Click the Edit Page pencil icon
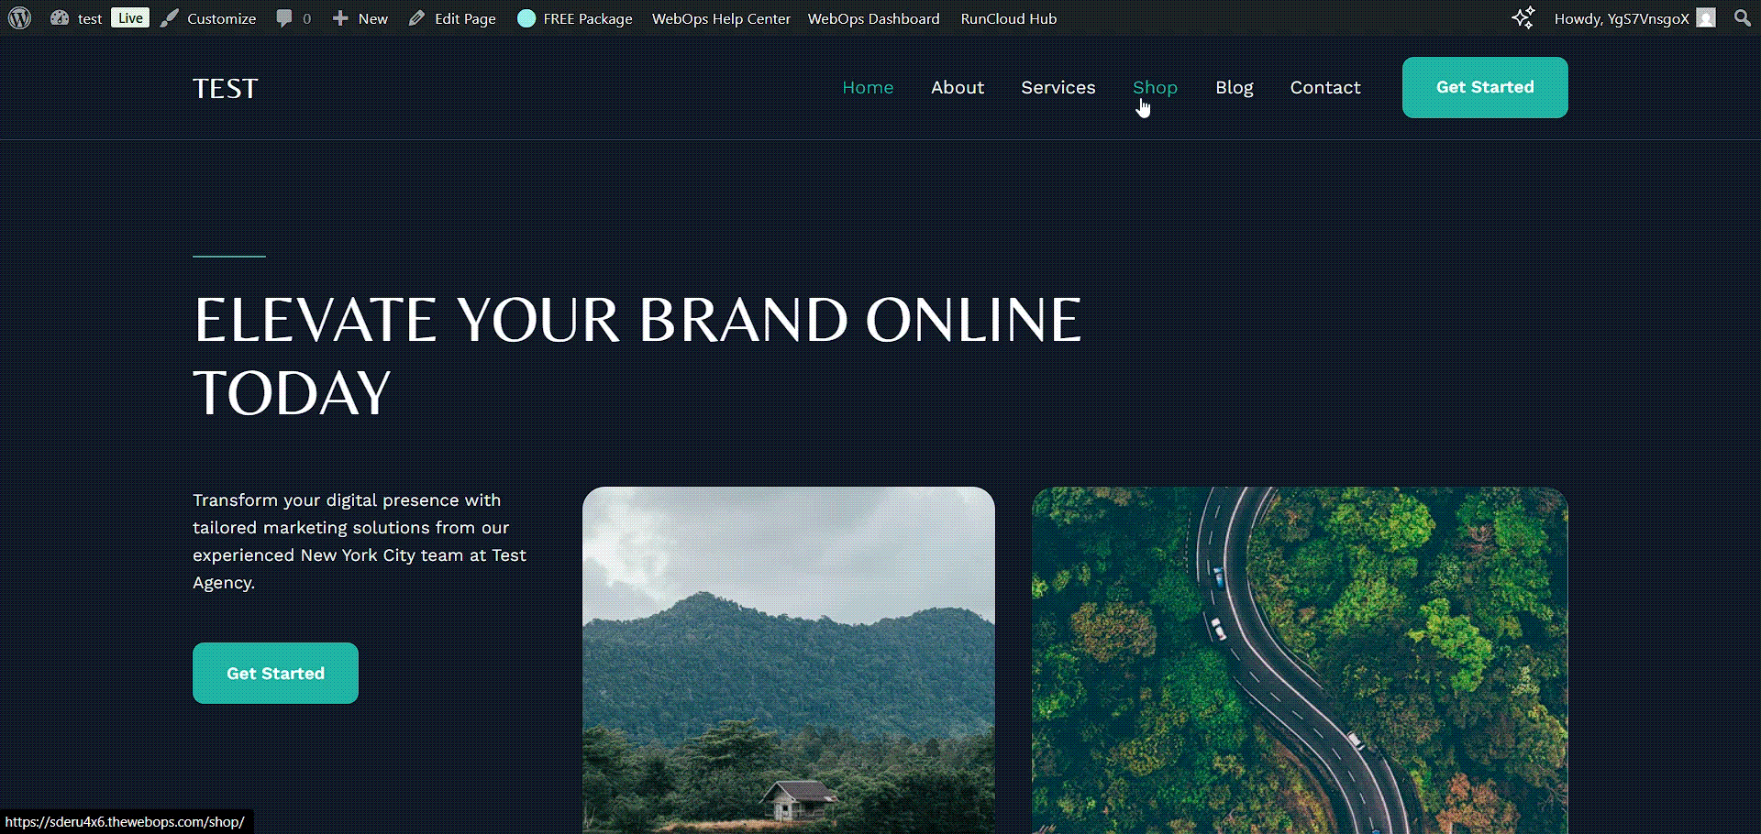Viewport: 1761px width, 834px height. 416,18
